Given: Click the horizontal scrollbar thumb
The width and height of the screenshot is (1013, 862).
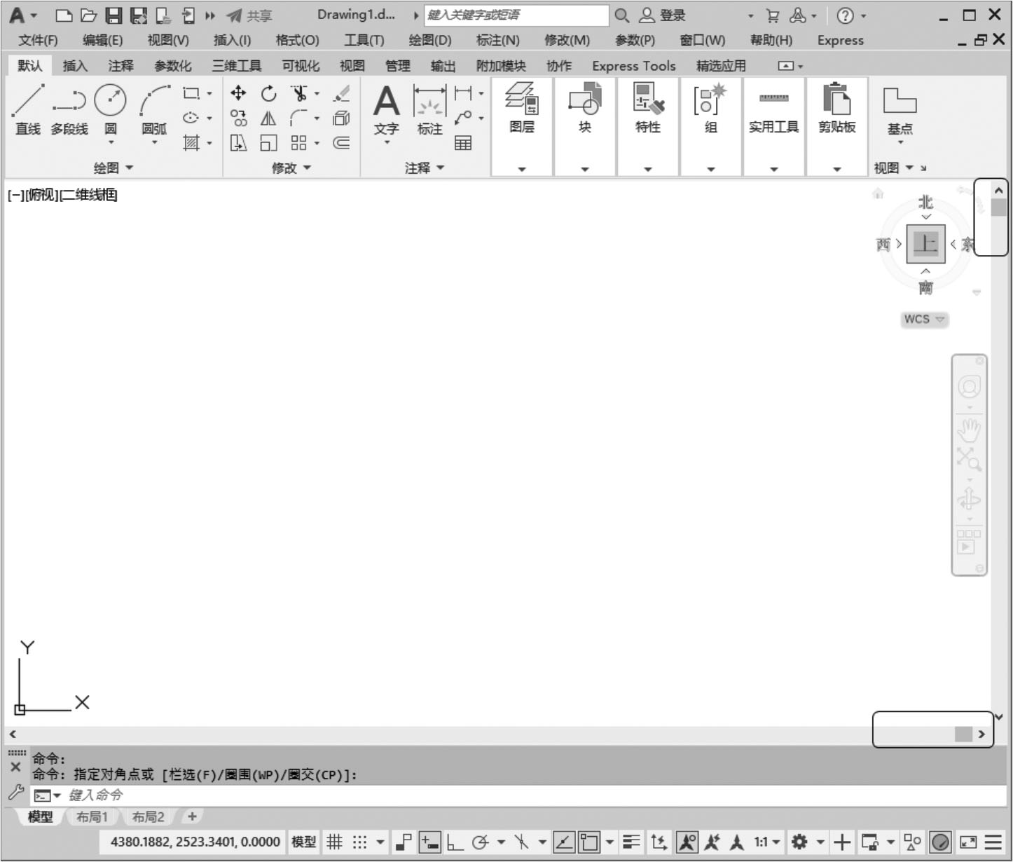Looking at the screenshot, I should 964,734.
